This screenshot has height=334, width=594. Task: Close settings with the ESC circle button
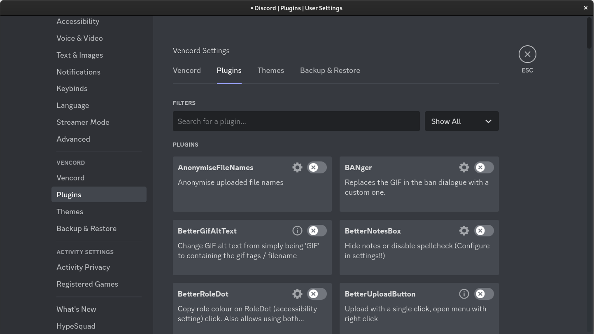click(527, 54)
